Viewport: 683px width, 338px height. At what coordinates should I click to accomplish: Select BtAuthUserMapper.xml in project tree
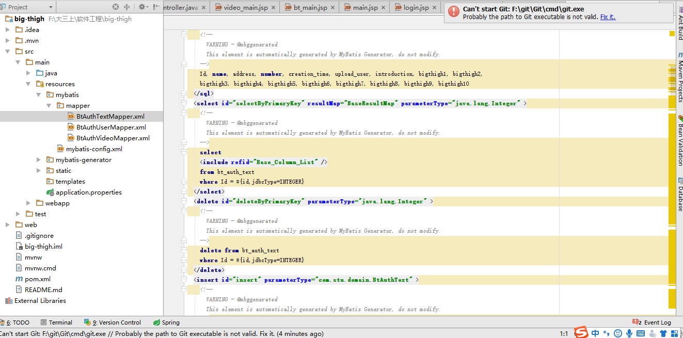pos(111,127)
